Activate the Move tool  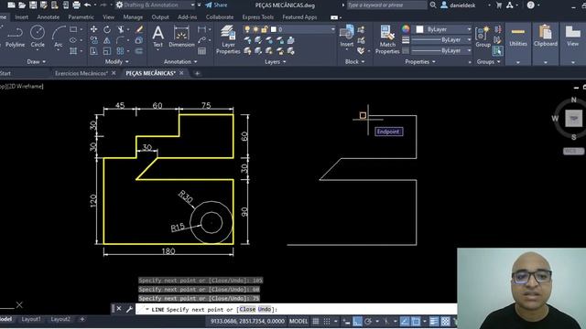tap(93, 29)
